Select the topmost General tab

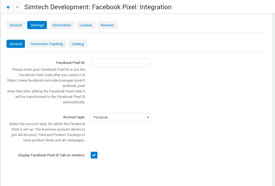coord(15,25)
